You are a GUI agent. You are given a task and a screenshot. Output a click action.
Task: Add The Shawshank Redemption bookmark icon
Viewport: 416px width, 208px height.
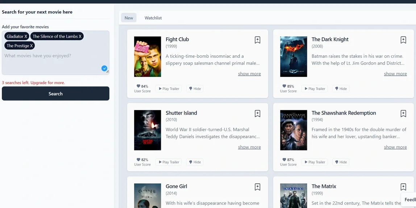403,113
